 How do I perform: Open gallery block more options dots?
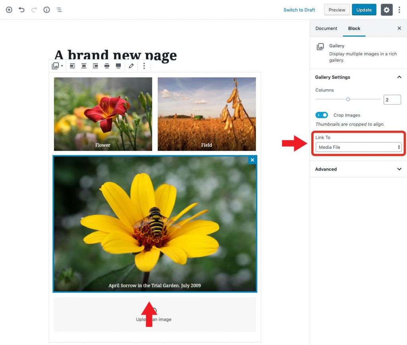[144, 66]
